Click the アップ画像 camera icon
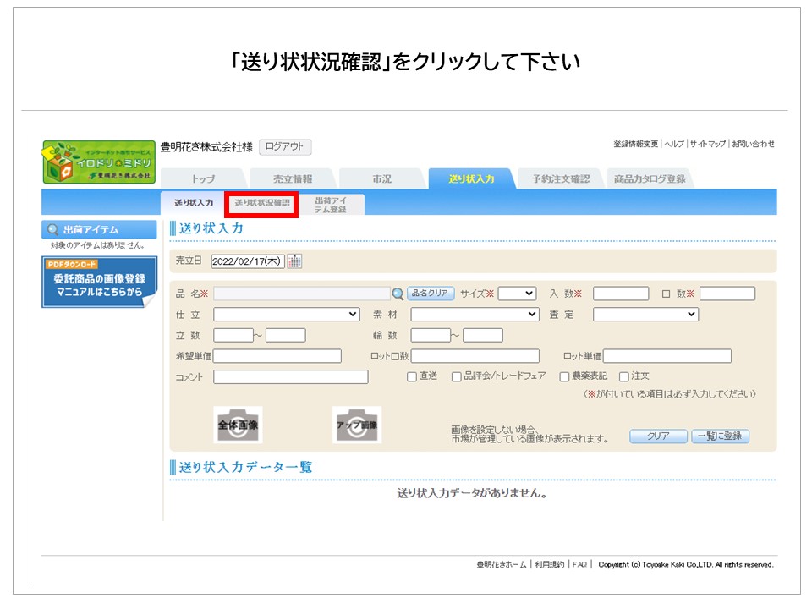The height and width of the screenshot is (609, 812). pyautogui.click(x=356, y=425)
